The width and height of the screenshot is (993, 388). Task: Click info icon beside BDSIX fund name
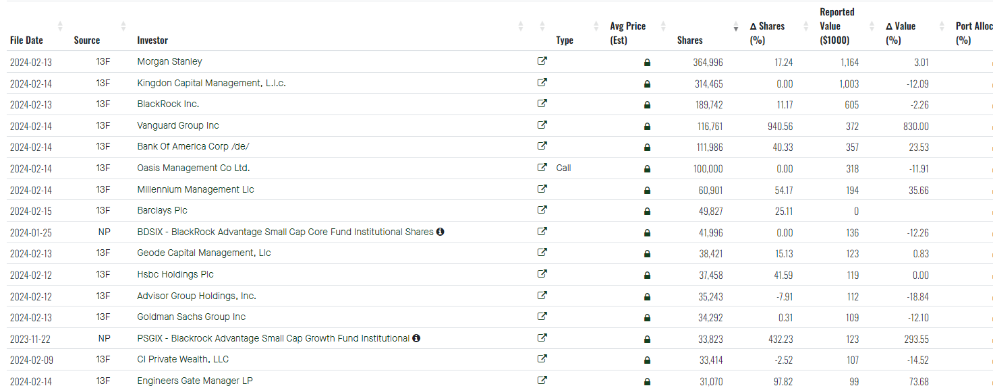tap(441, 232)
